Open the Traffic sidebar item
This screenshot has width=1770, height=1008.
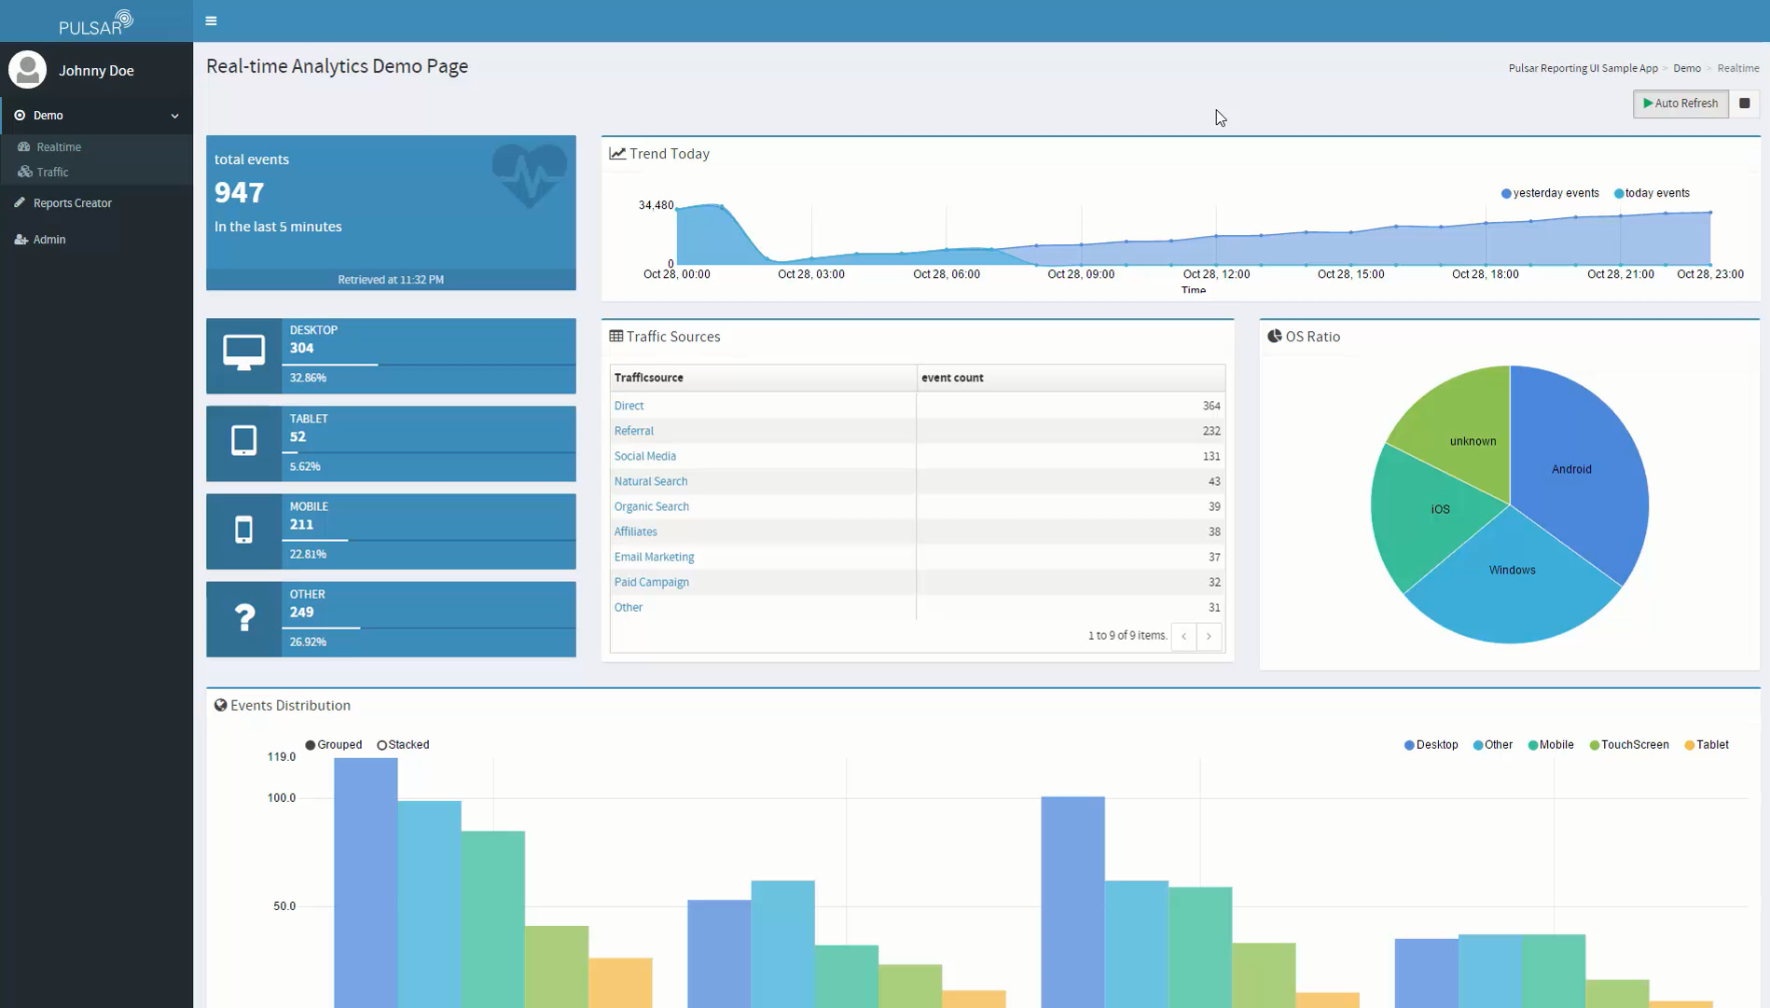[97, 172]
